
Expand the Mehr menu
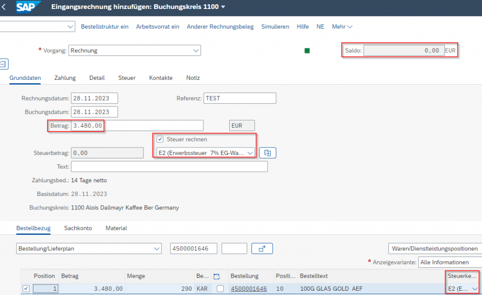pos(342,27)
